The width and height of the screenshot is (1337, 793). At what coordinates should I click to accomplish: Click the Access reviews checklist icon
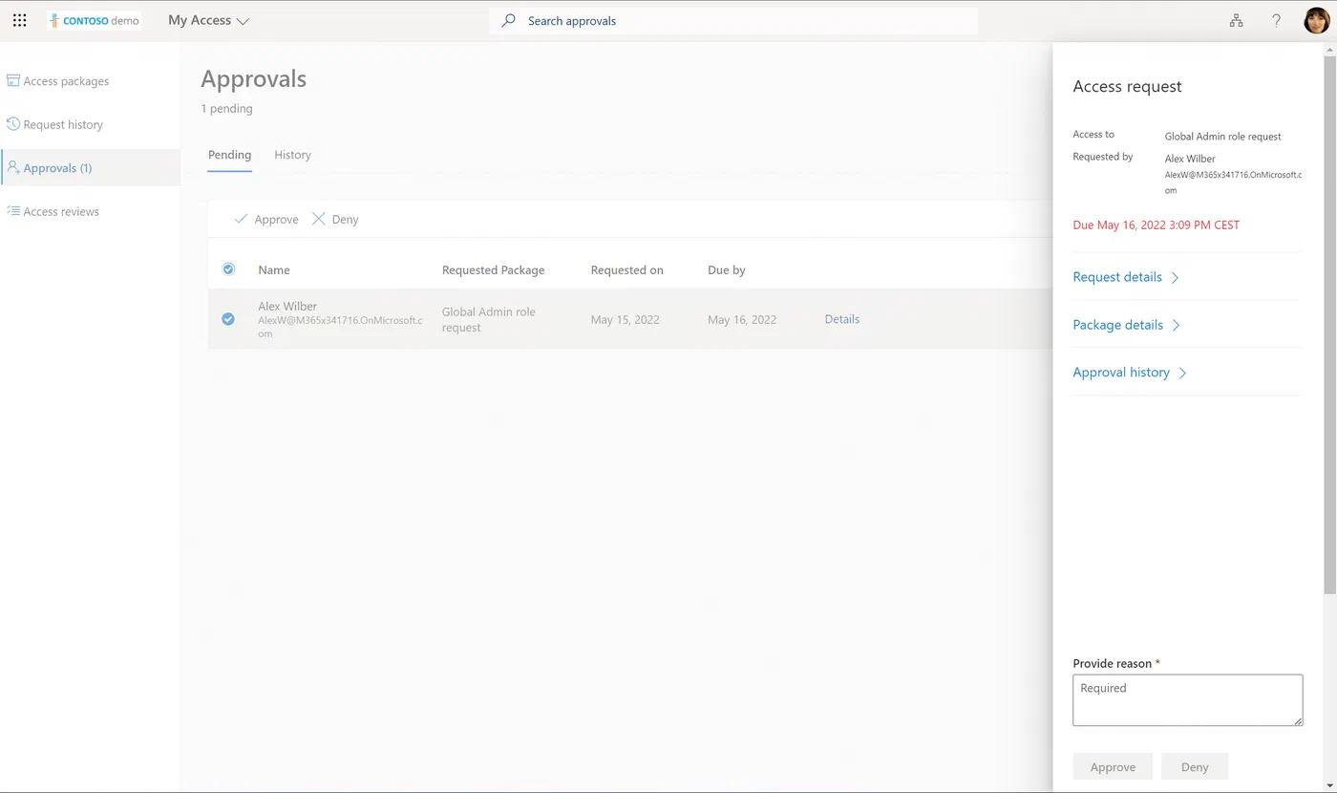13,211
